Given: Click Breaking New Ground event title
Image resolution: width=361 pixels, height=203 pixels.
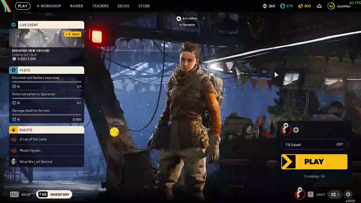Looking at the screenshot, I should [x=31, y=51].
